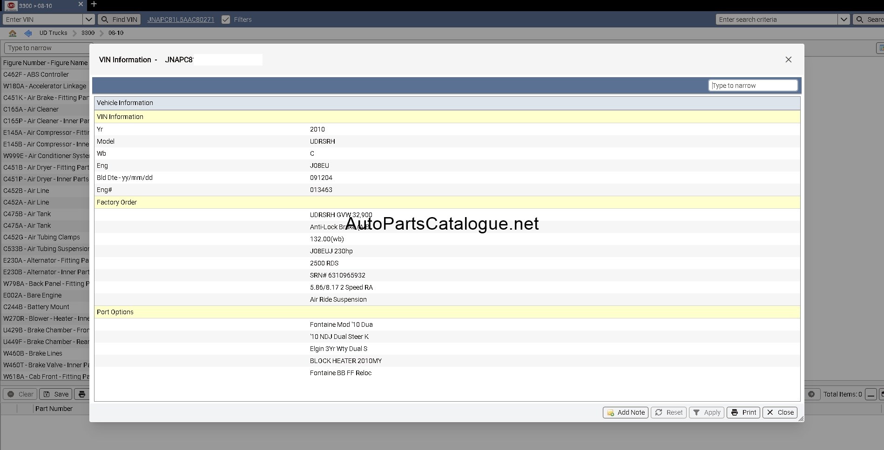Click the Print button in dialog
The height and width of the screenshot is (450, 884).
point(743,412)
